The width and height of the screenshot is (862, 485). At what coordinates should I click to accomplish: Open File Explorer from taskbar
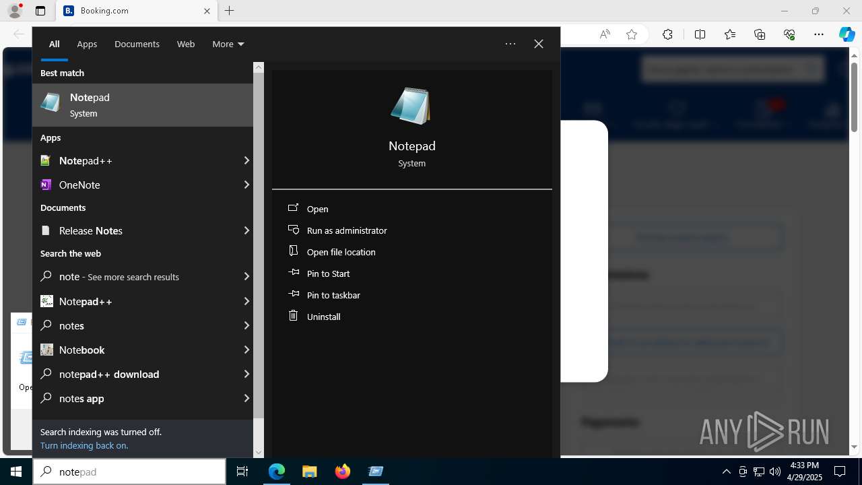[x=309, y=472]
